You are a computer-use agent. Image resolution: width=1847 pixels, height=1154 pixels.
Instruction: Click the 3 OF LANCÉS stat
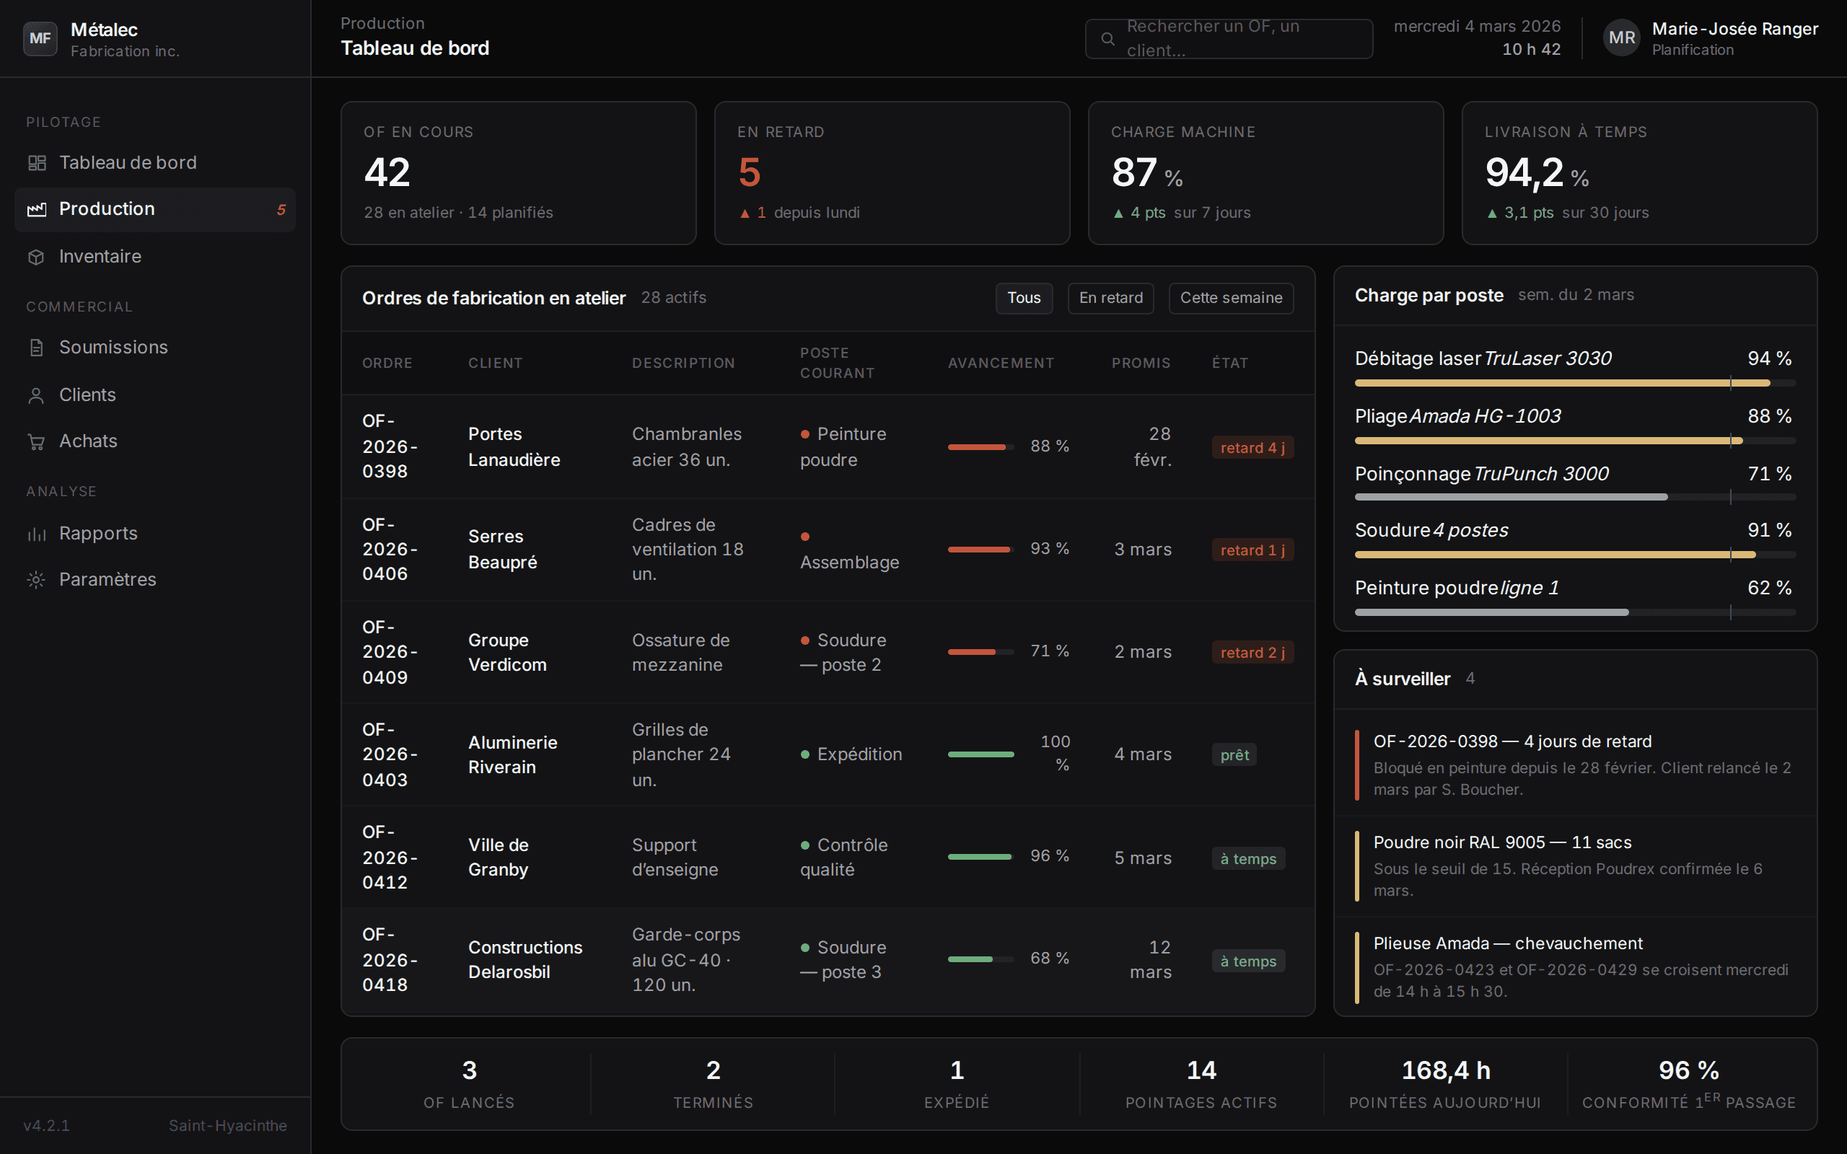[469, 1084]
